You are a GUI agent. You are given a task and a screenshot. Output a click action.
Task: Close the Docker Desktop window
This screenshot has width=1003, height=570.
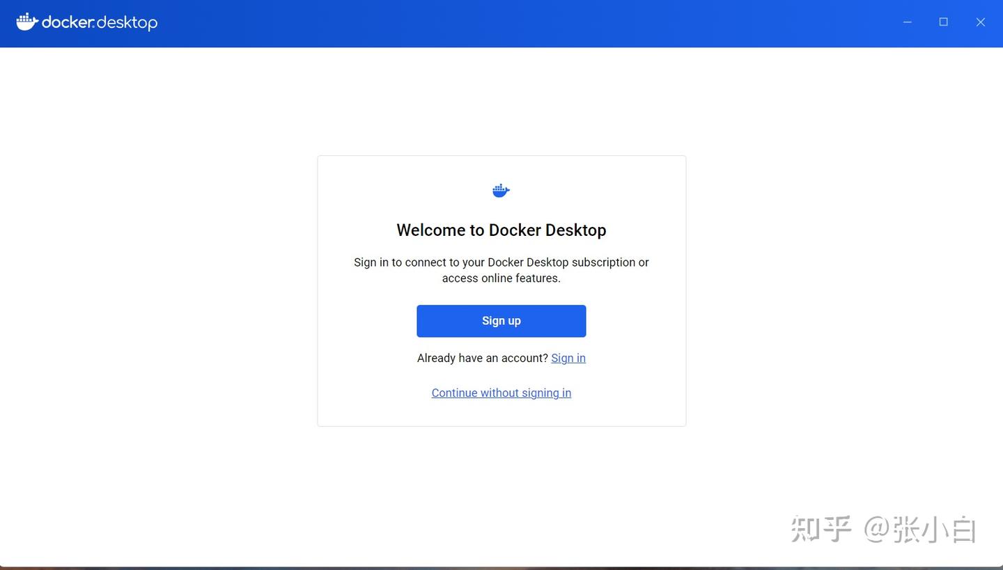(981, 22)
